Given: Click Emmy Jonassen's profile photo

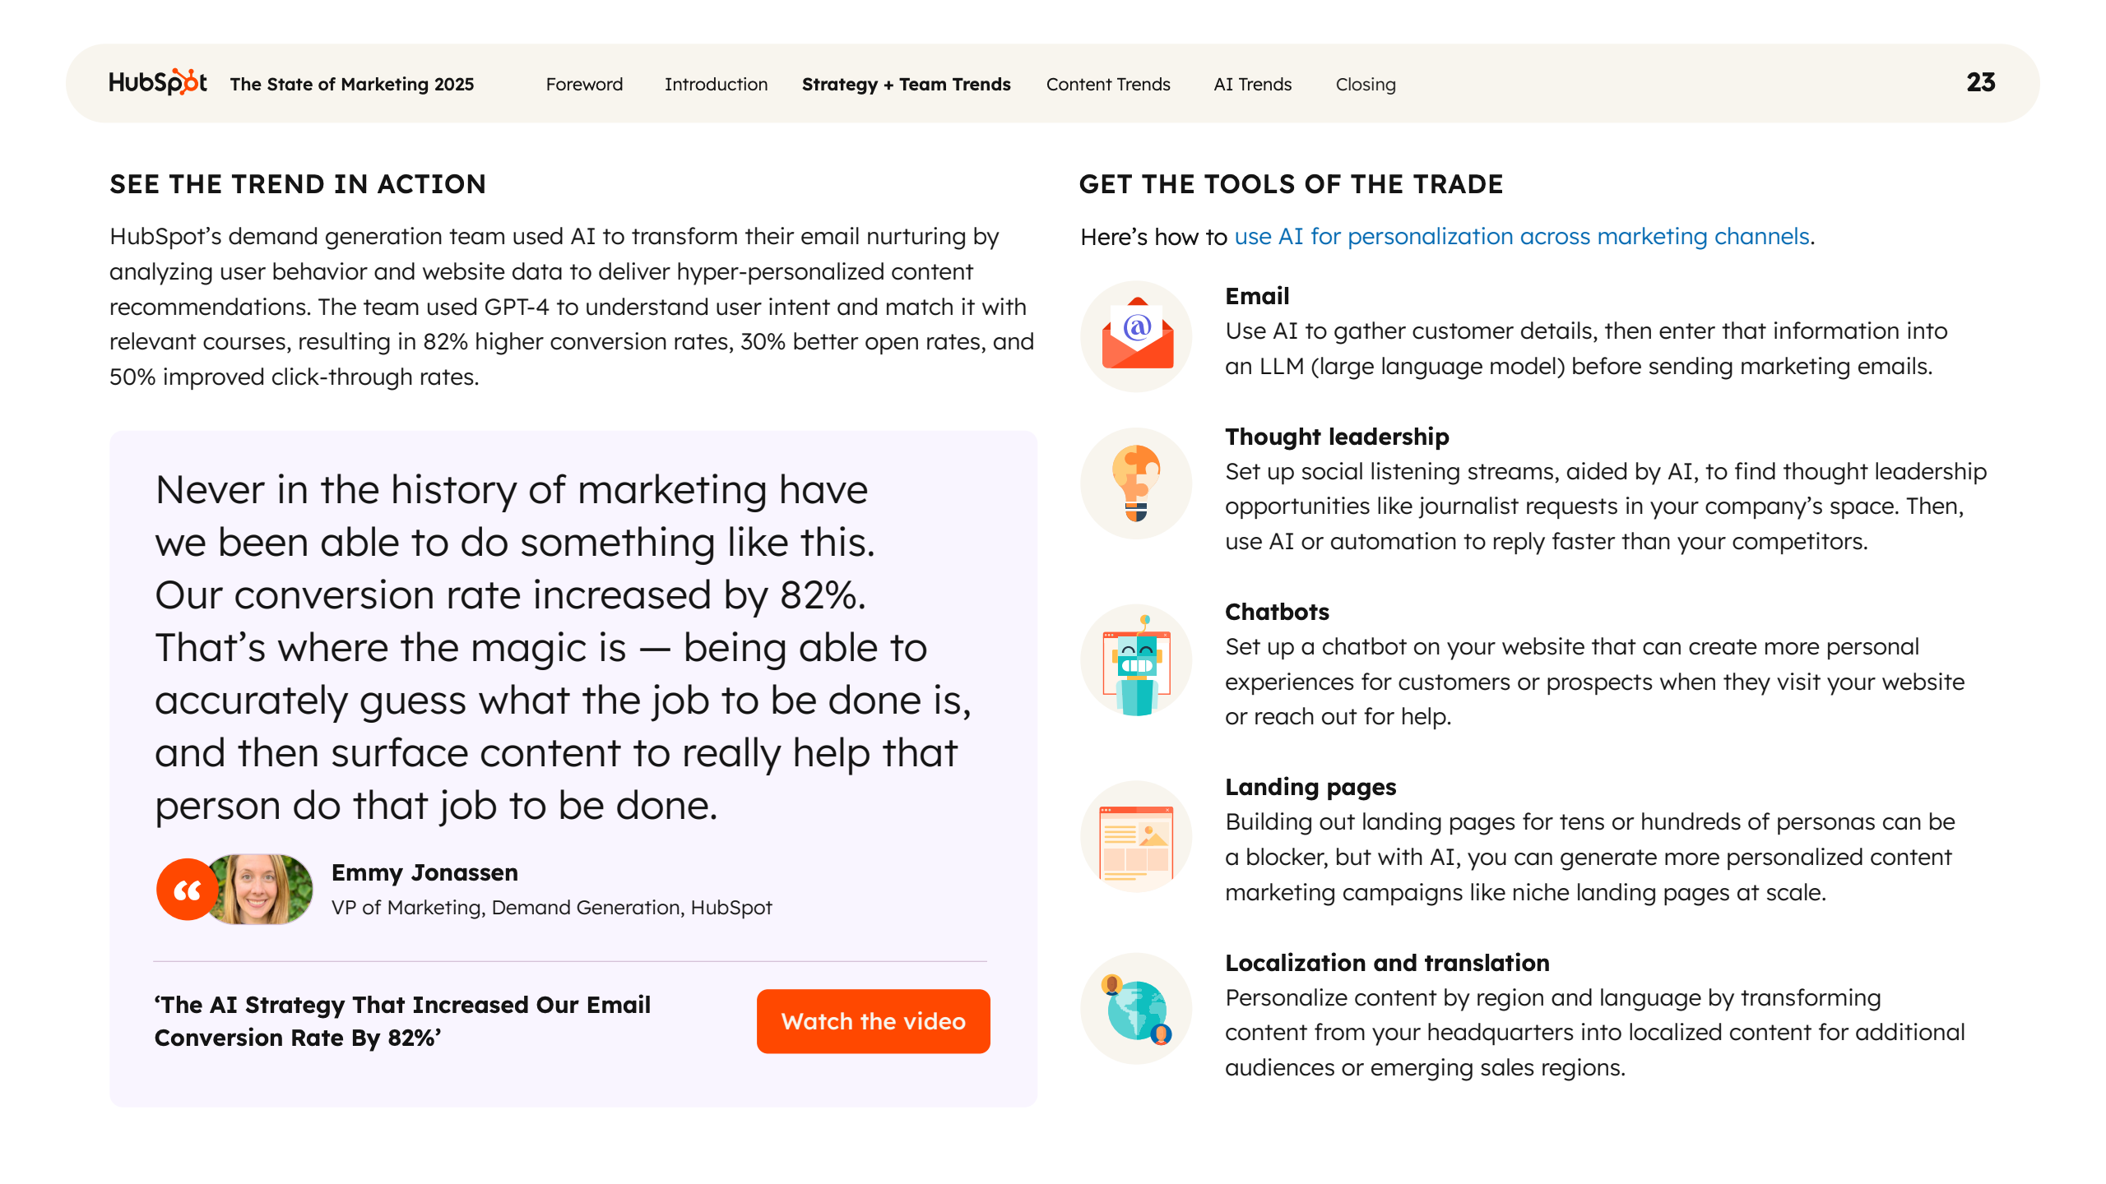Looking at the screenshot, I should pyautogui.click(x=262, y=890).
